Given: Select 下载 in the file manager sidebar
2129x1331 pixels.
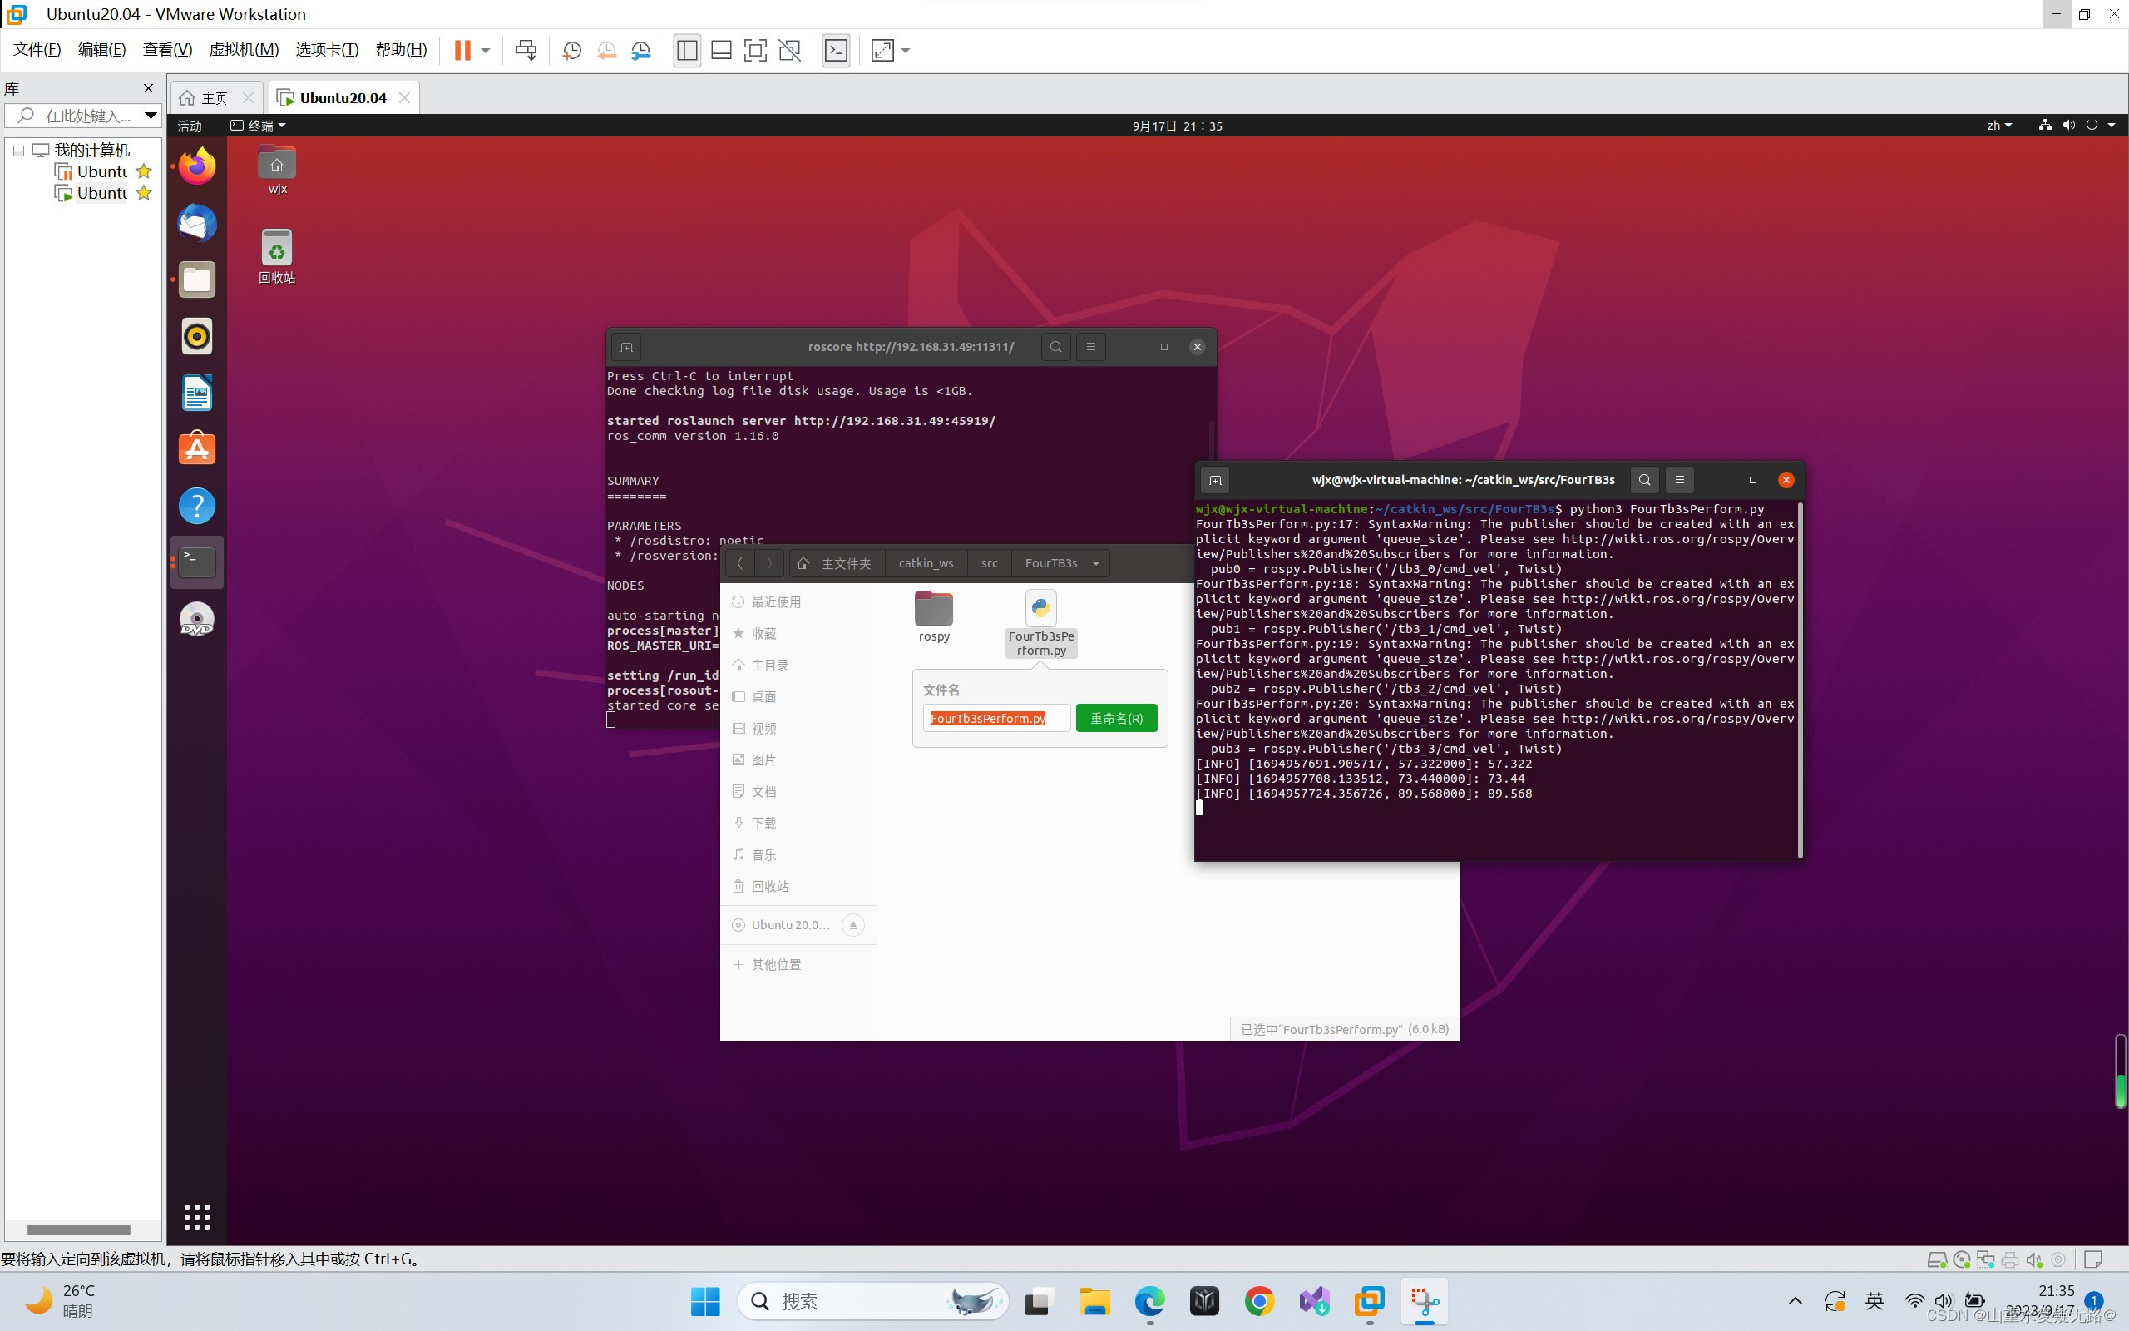Looking at the screenshot, I should coord(798,823).
